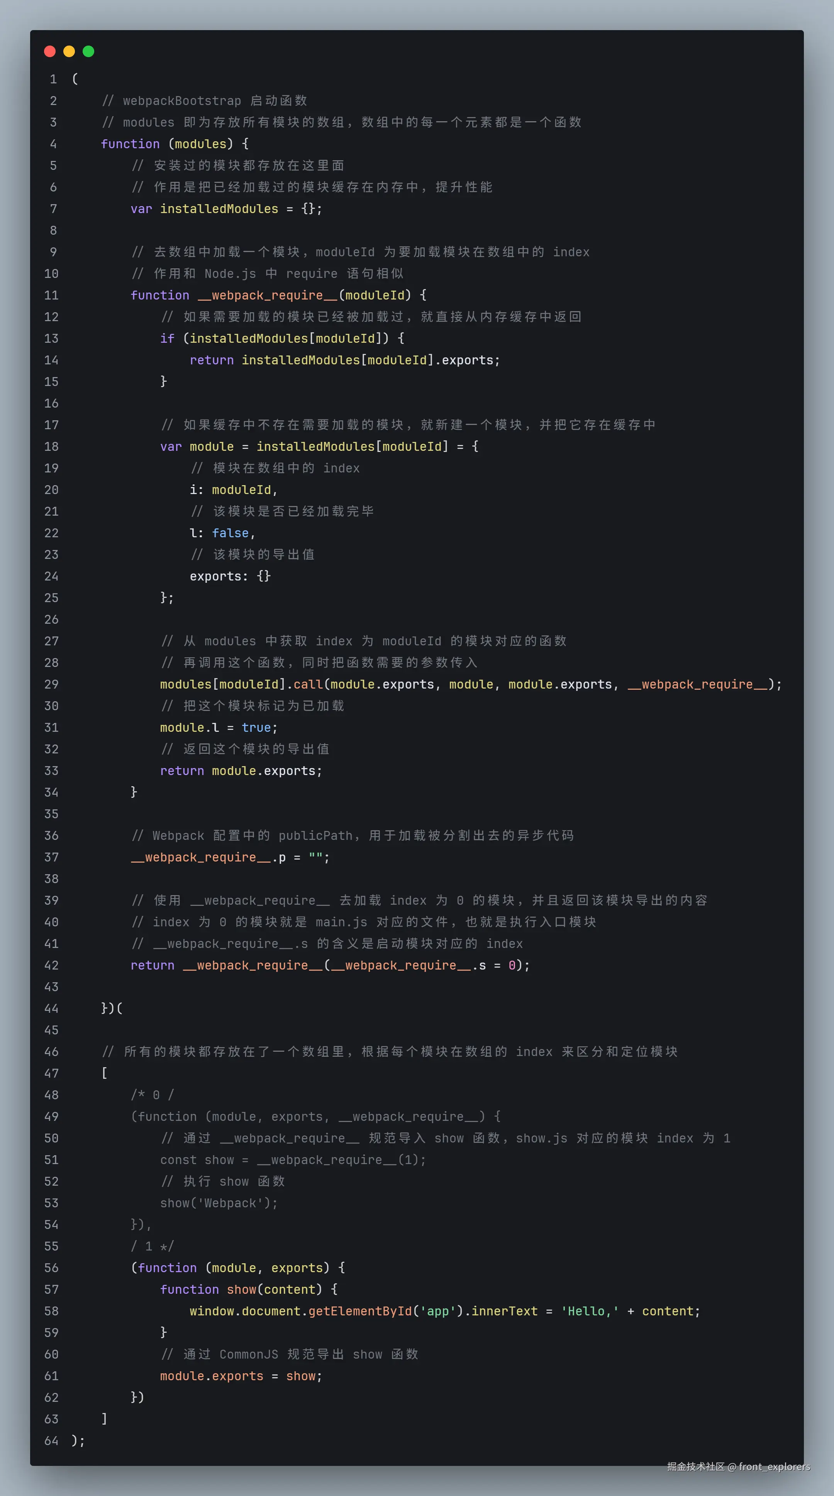
Task: Click the 'true' value on line 31
Action: (256, 727)
